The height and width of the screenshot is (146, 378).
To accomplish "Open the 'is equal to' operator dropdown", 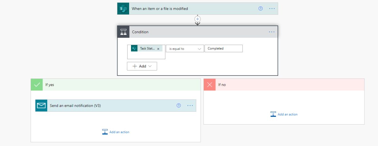I will click(x=185, y=48).
